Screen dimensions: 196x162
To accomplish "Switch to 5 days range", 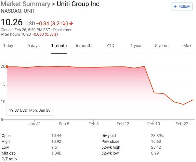I will click(x=33, y=46).
